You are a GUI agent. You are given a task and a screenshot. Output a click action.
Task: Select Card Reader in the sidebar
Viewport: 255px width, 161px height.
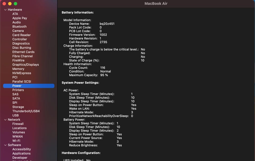point(22,35)
